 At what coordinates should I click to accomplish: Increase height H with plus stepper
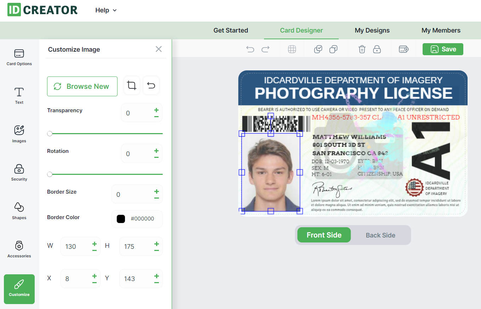(156, 244)
